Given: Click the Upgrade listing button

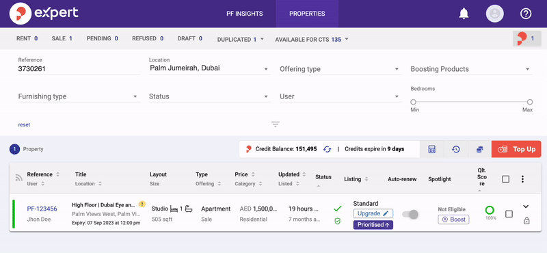Looking at the screenshot, I should (x=373, y=213).
